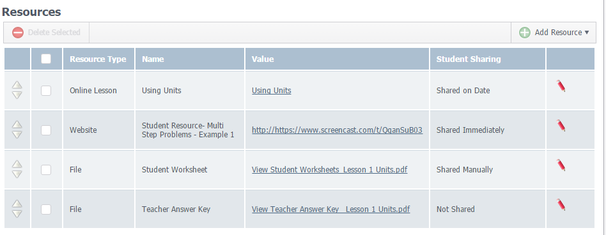Screen dimensions: 606x235
Task: Click pencil icon for Student Resource website row
Action: coord(561,125)
